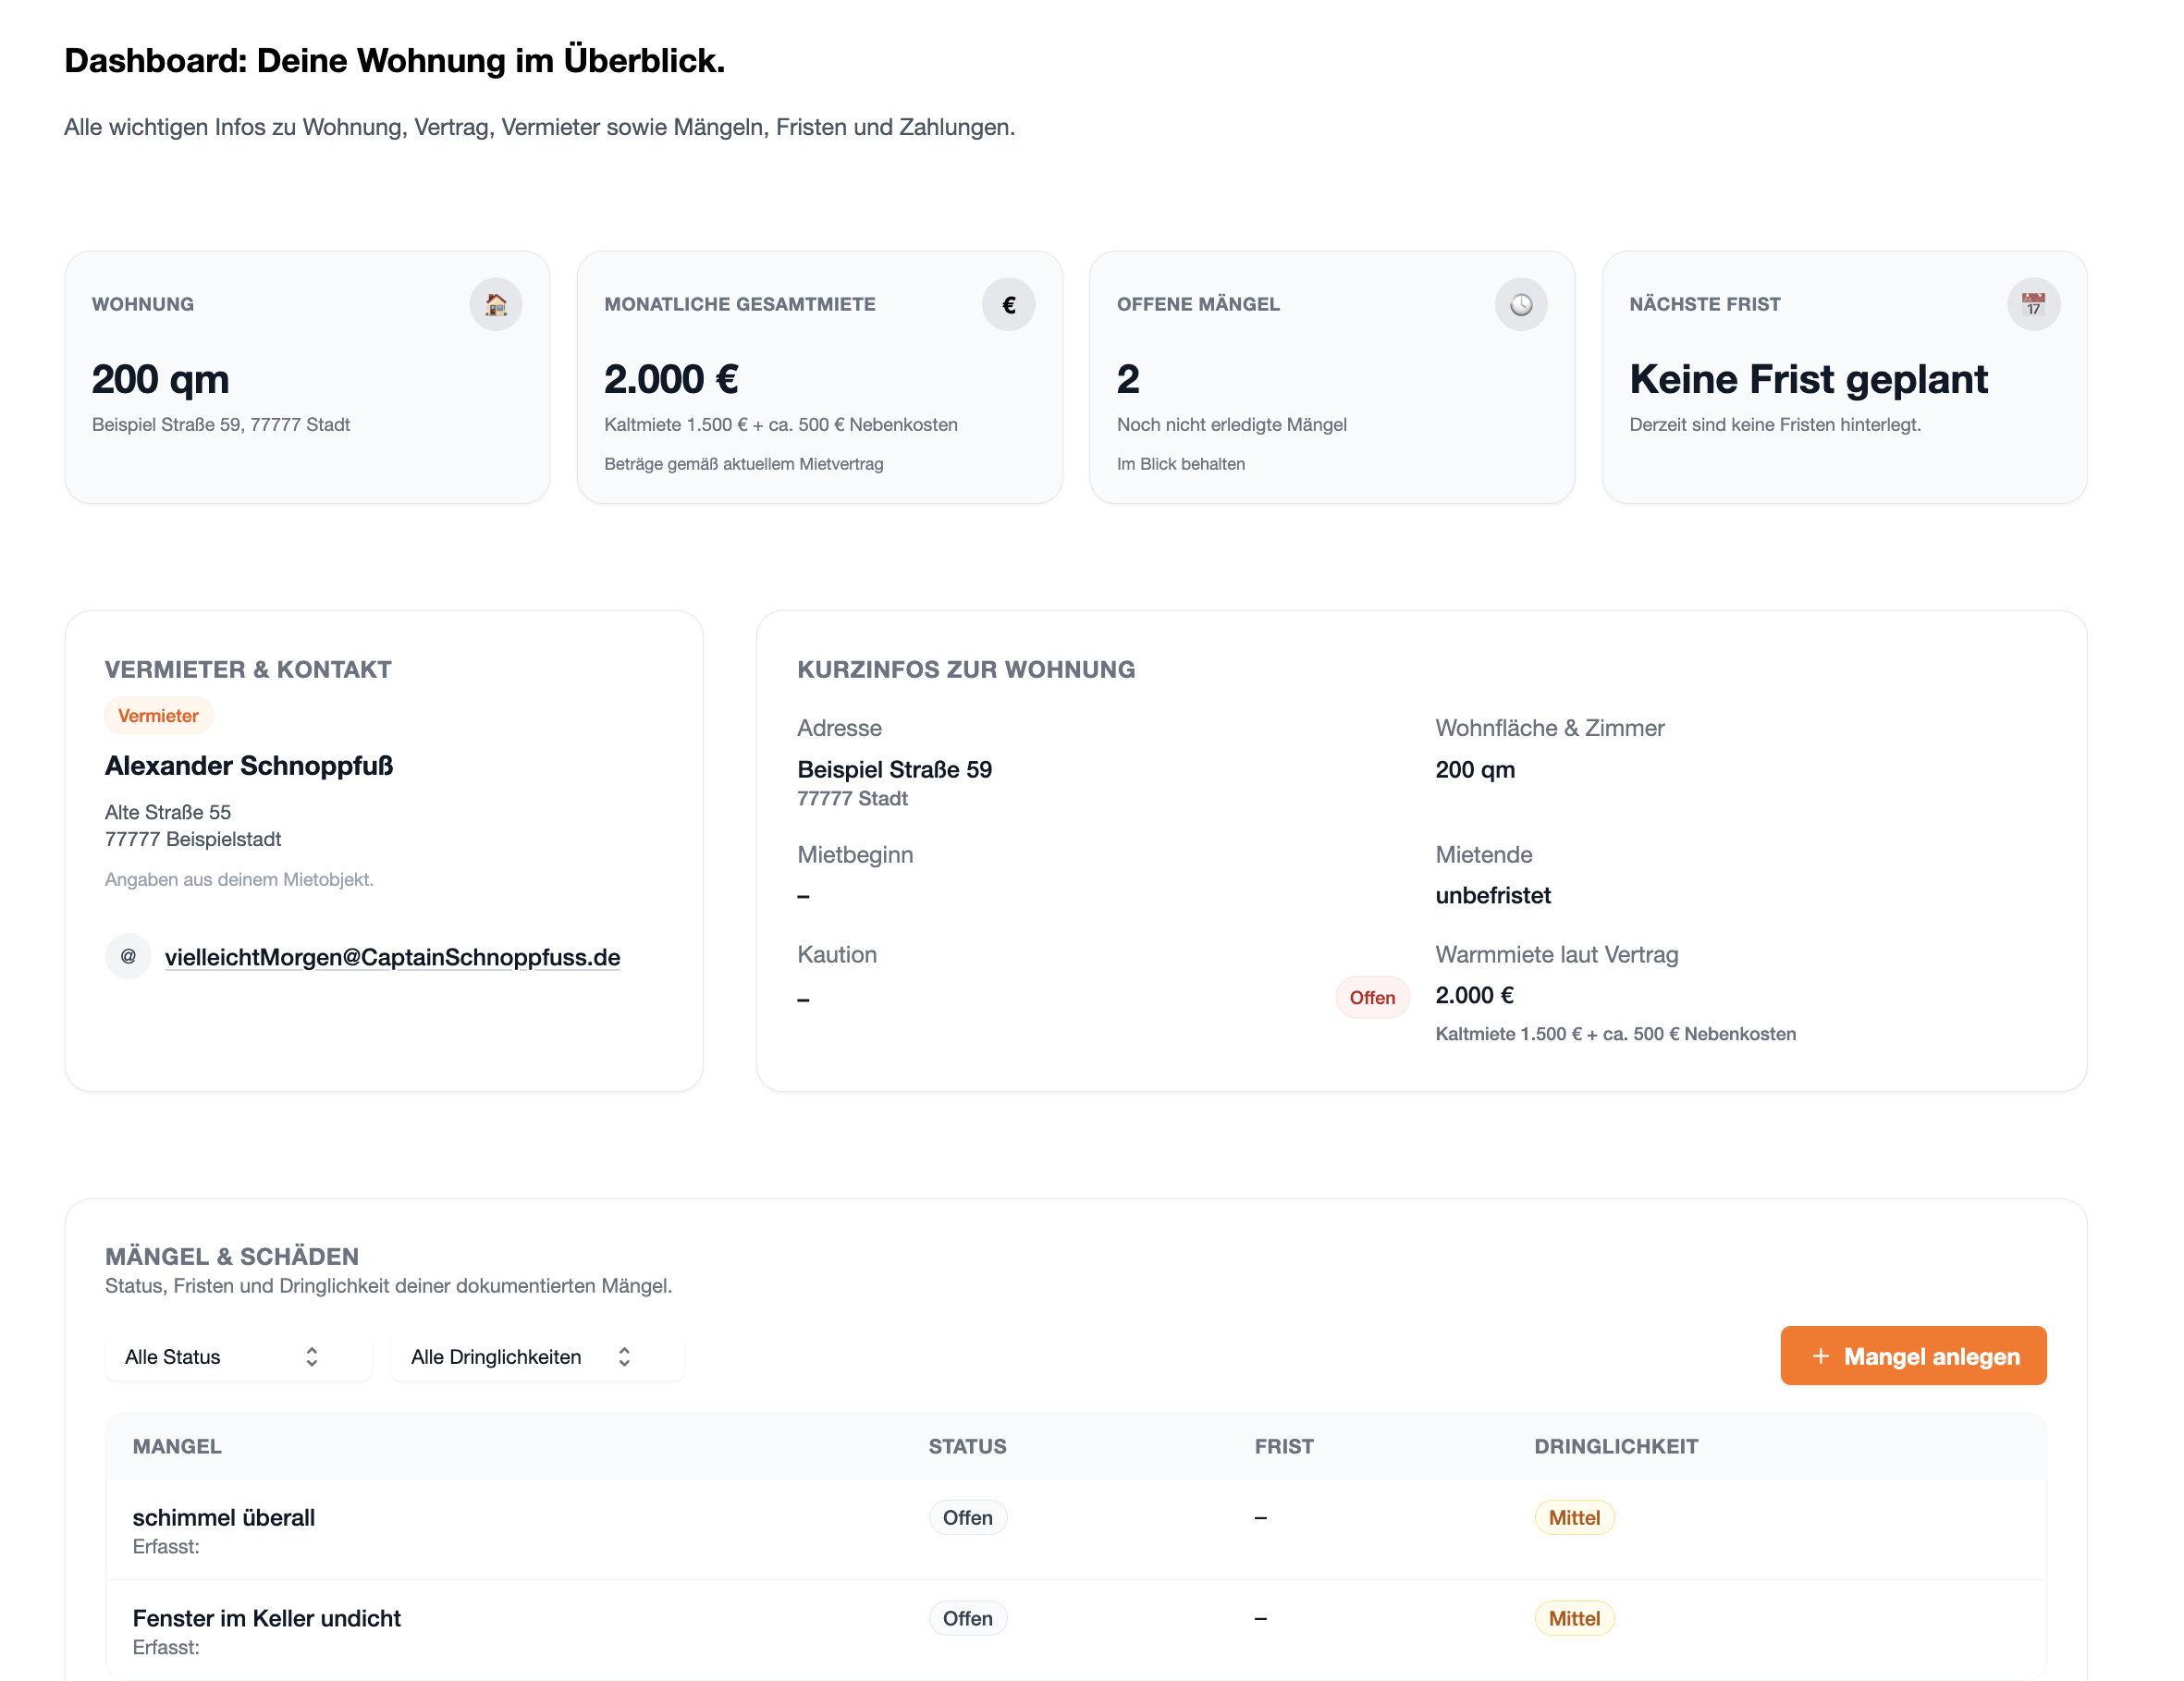Click Offen status badge of schimmel überall
This screenshot has width=2184, height=1681.
(x=967, y=1518)
